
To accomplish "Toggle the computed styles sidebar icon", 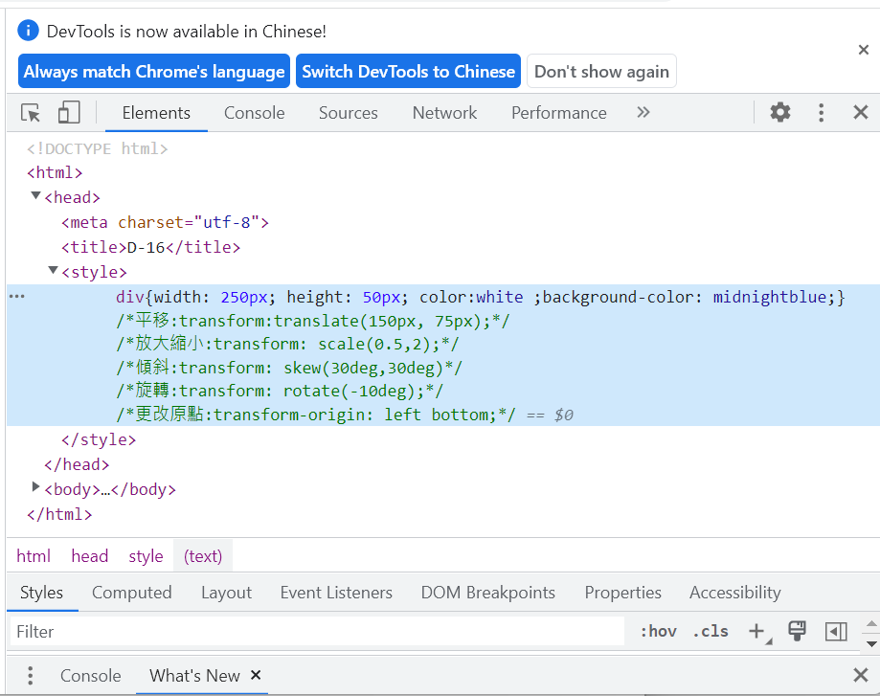I will [836, 632].
